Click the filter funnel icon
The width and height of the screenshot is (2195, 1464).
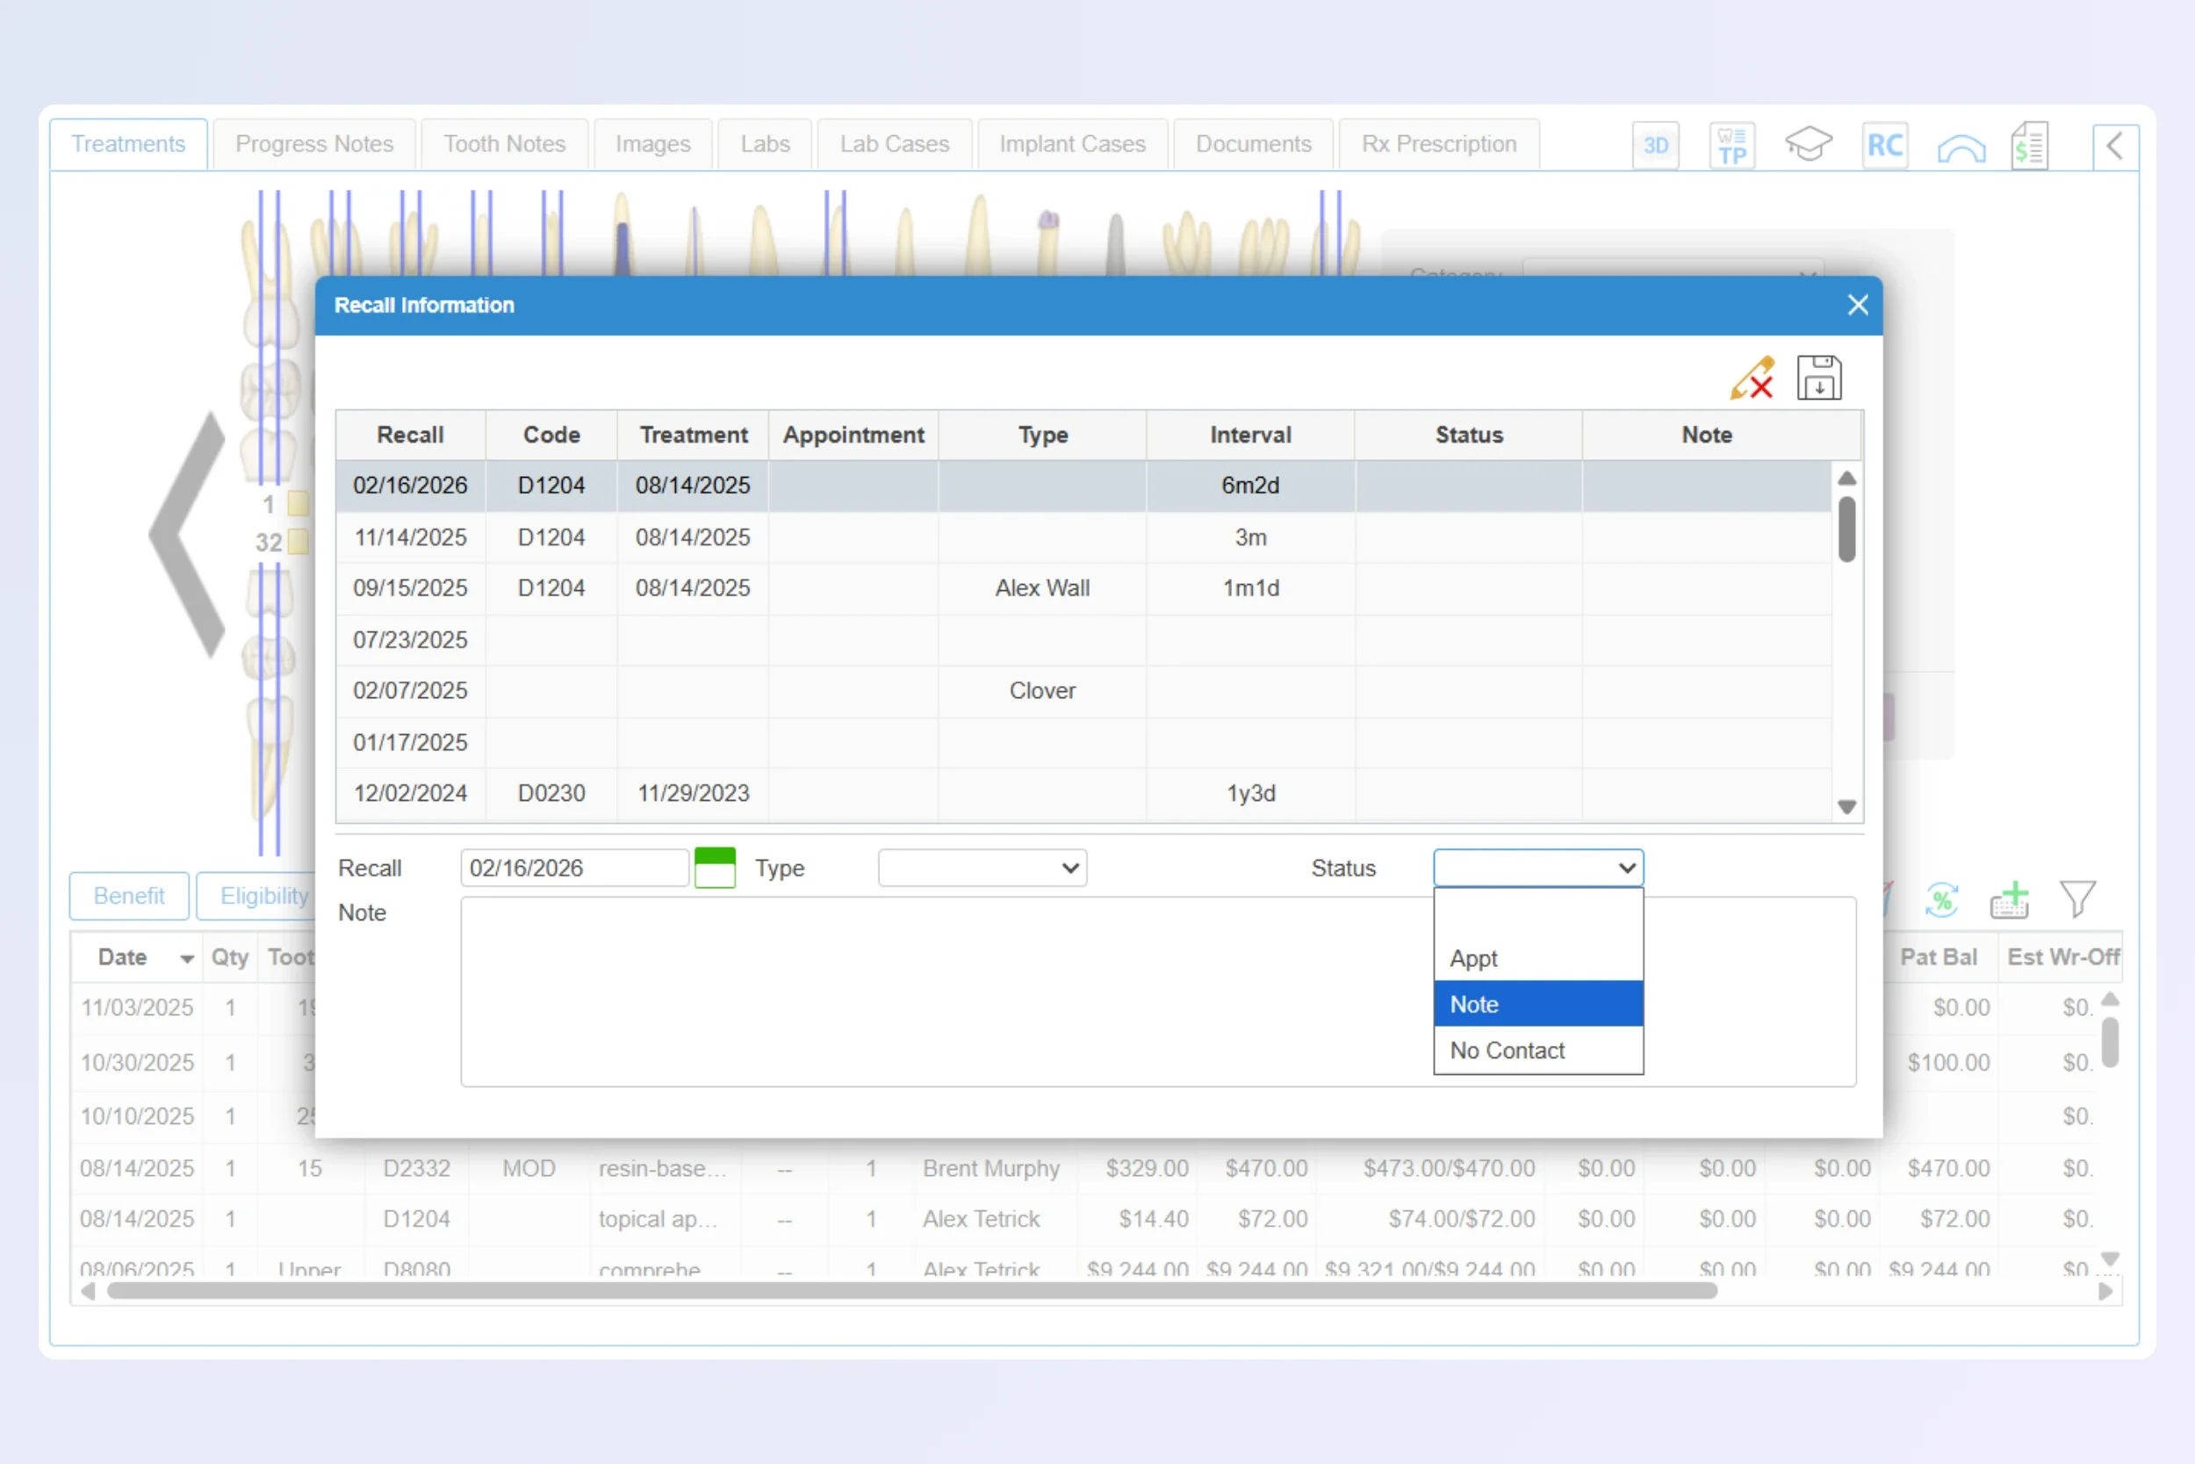(x=2077, y=899)
